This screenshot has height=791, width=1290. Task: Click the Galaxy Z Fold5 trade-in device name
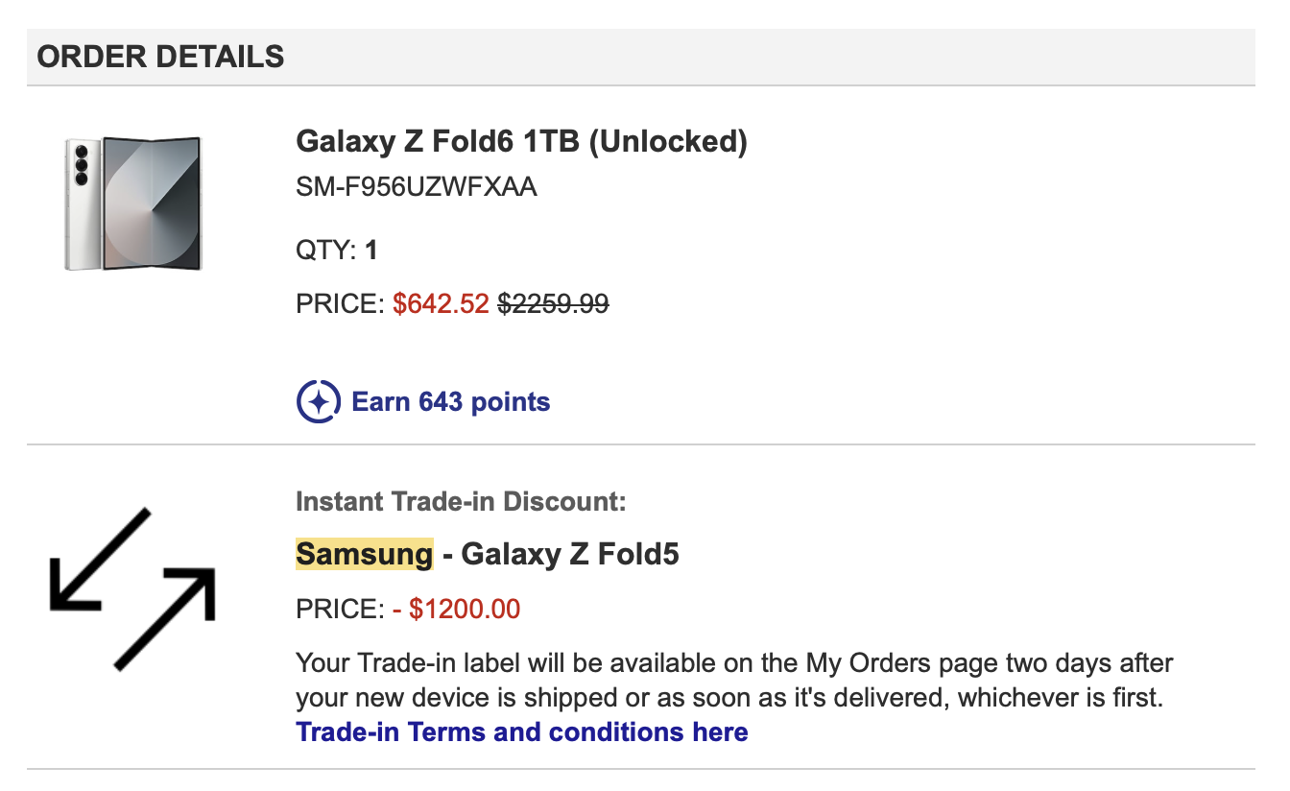(x=570, y=554)
